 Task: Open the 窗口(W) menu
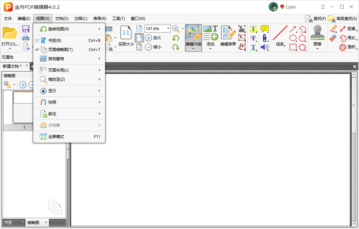click(x=138, y=19)
